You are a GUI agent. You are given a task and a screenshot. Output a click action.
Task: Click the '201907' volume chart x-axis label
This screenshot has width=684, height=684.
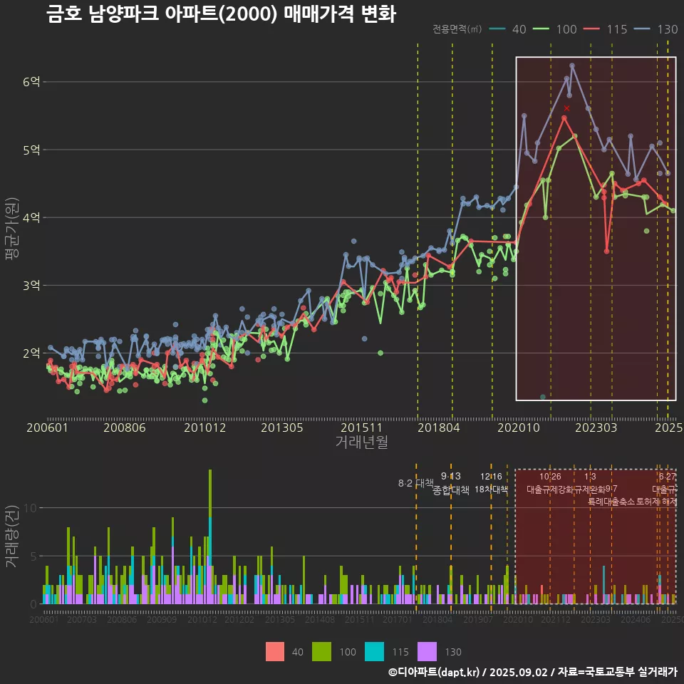pyautogui.click(x=477, y=619)
